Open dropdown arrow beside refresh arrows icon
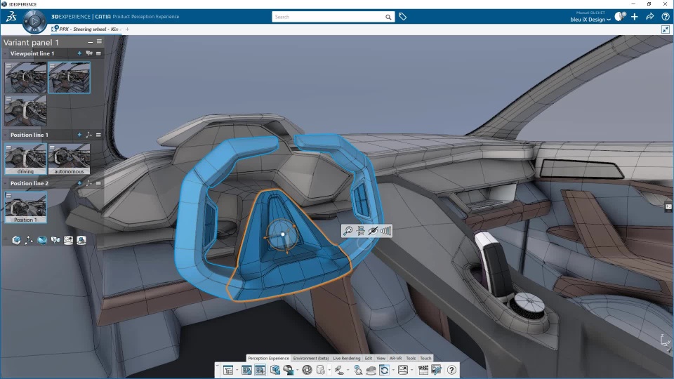Image resolution: width=674 pixels, height=379 pixels. [393, 370]
